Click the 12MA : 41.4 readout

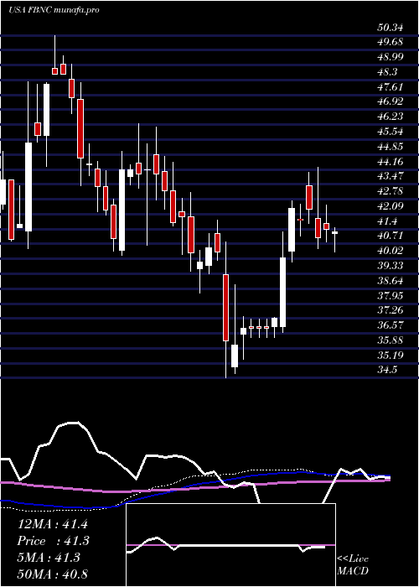click(53, 524)
